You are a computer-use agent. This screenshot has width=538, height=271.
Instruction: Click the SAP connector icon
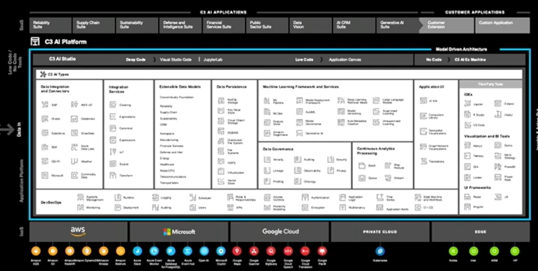pos(46,105)
